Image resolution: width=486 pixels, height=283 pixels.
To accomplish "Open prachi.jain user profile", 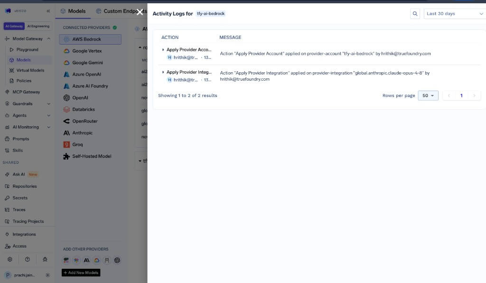I will [20, 275].
